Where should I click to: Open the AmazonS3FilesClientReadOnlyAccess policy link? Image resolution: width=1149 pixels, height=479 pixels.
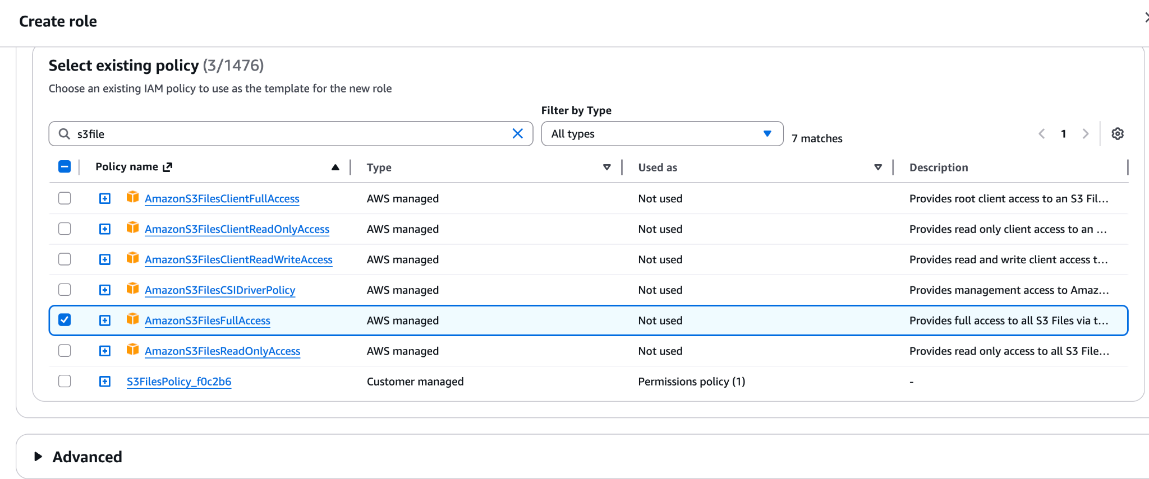(237, 229)
